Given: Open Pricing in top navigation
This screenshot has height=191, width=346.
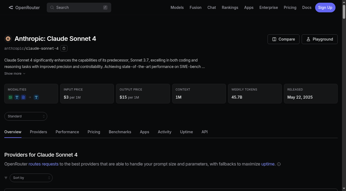Looking at the screenshot, I should coord(290,8).
